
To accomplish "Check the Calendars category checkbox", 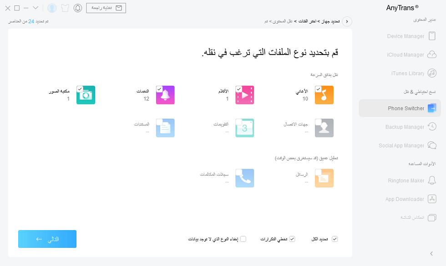I will (x=238, y=122).
